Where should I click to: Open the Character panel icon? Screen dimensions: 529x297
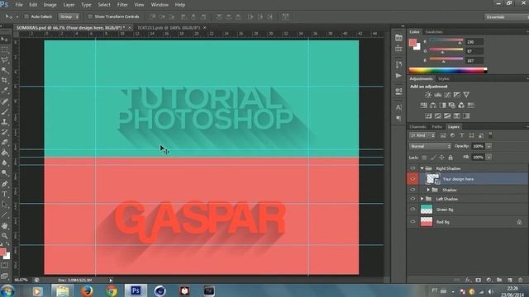[398, 108]
